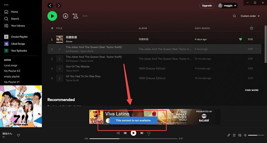The image size is (267, 143).
Task: Select My Playlist #3 in the sidebar
Action: tap(12, 71)
